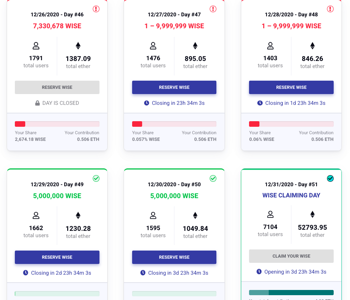
Task: Click the user icon on Day #46 card
Action: [36, 46]
